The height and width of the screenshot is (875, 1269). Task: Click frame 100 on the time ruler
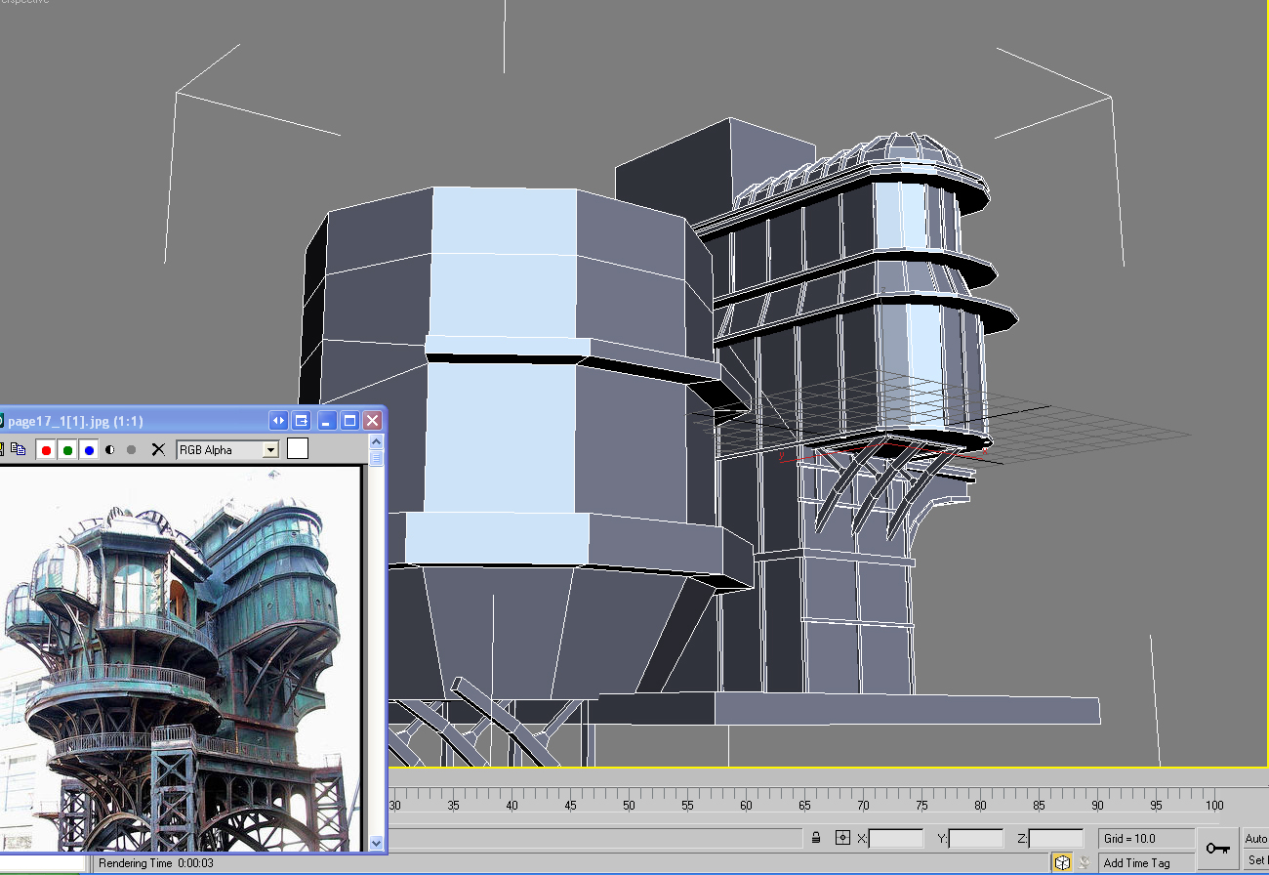coord(1213,806)
